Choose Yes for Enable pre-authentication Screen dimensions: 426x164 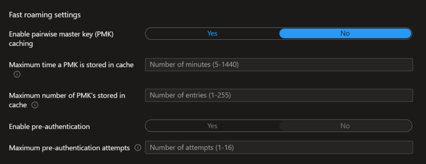(x=212, y=126)
